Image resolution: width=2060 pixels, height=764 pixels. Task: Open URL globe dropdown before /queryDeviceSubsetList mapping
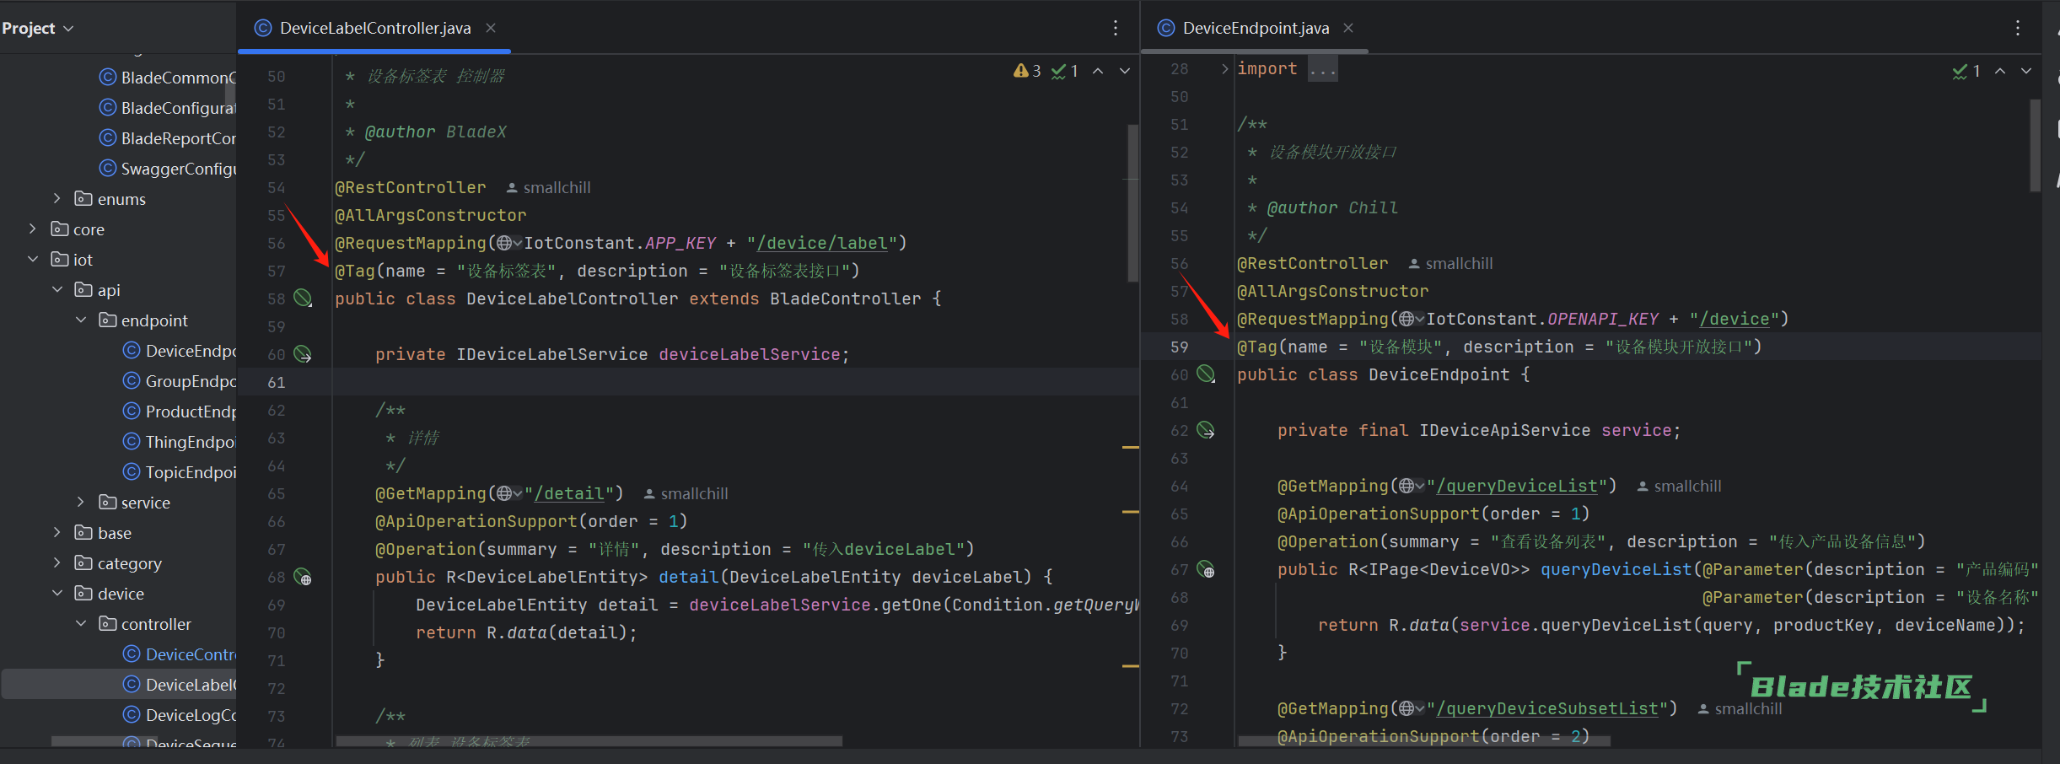[x=1412, y=708]
